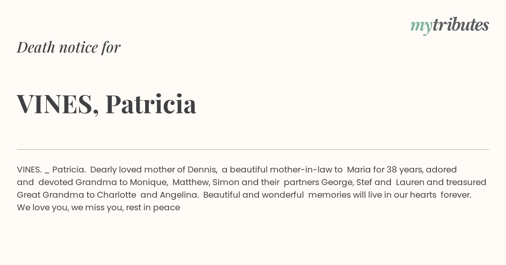The image size is (506, 265).
Task: Click the name 'Maria' in the notice
Action: pyautogui.click(x=359, y=170)
